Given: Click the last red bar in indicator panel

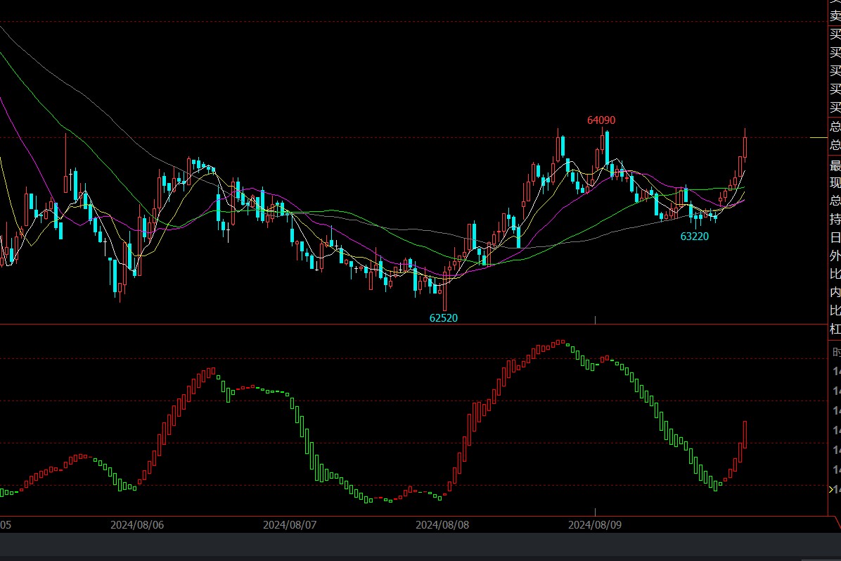Looking at the screenshot, I should tap(745, 435).
